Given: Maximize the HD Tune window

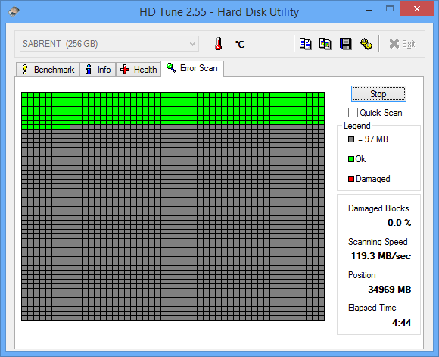Looking at the screenshot, I should pos(390,9).
